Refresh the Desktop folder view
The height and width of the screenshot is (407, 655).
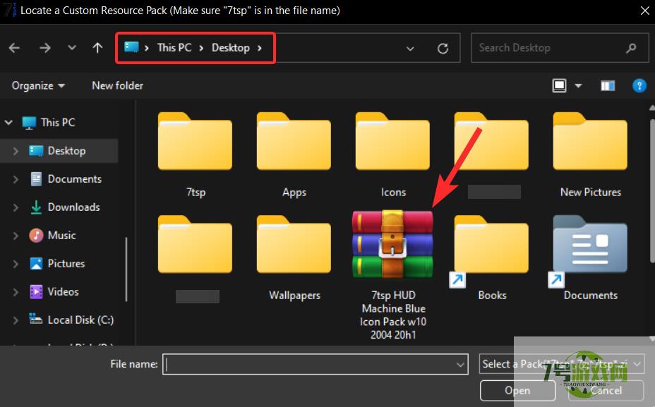(x=443, y=49)
